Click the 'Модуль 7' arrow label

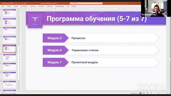56,62
